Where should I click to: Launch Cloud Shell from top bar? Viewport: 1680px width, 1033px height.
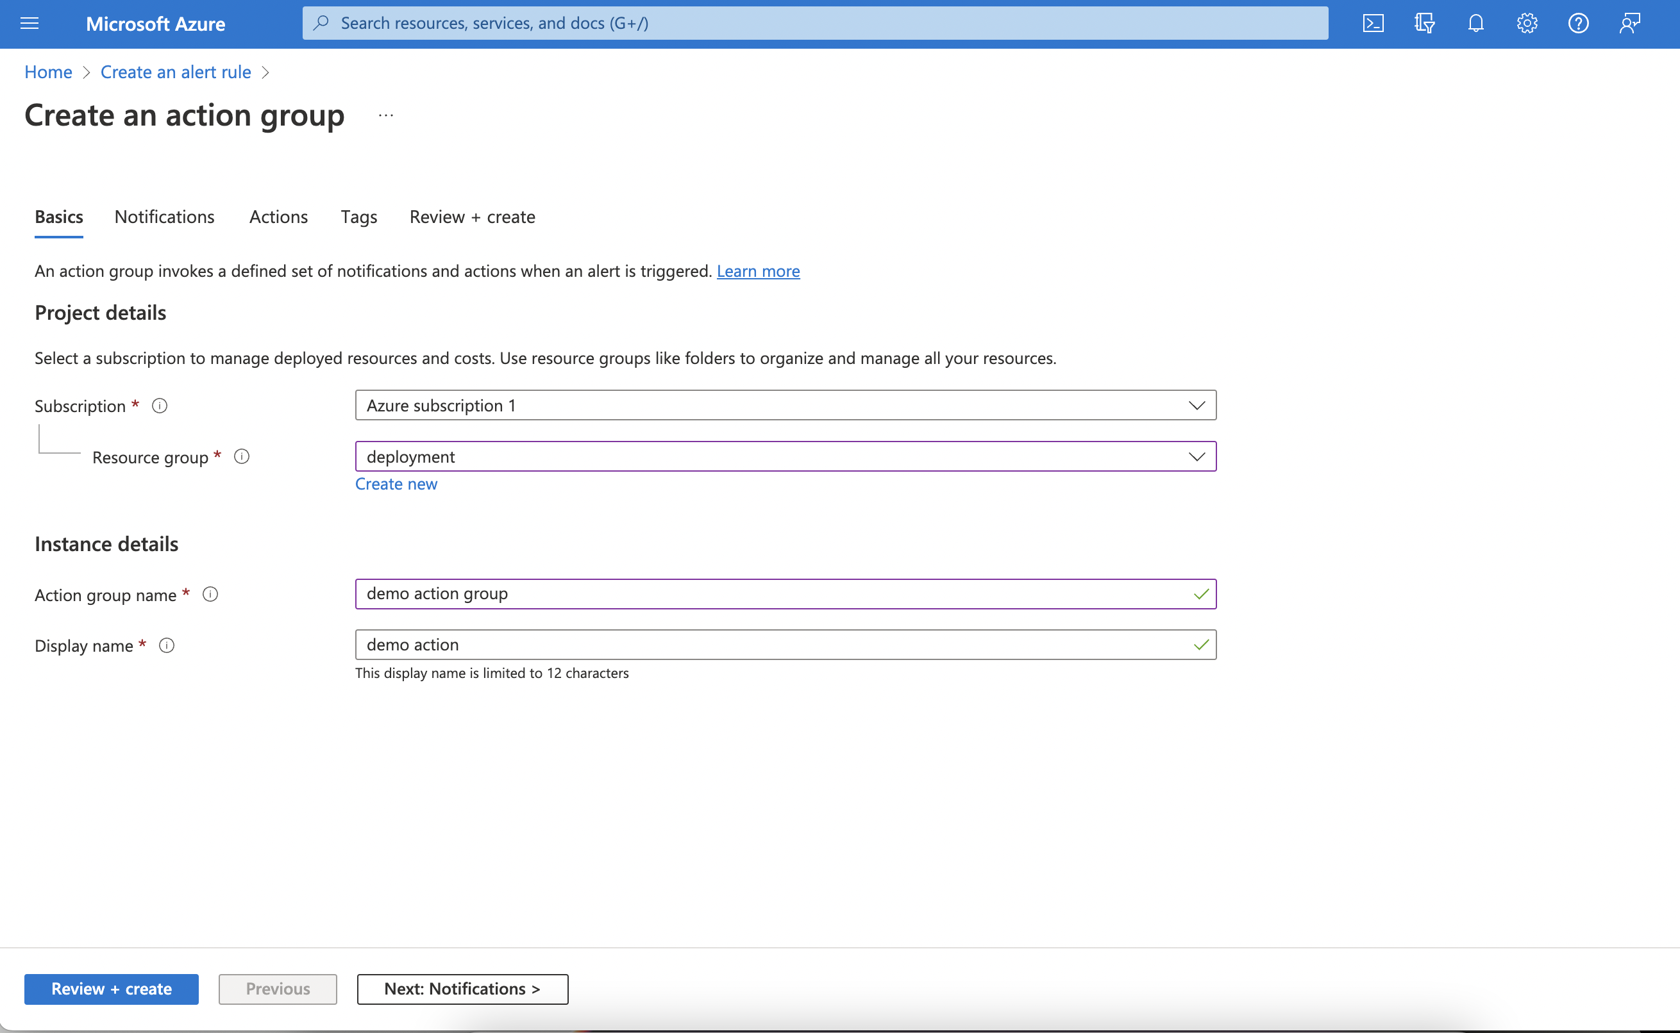pos(1372,23)
